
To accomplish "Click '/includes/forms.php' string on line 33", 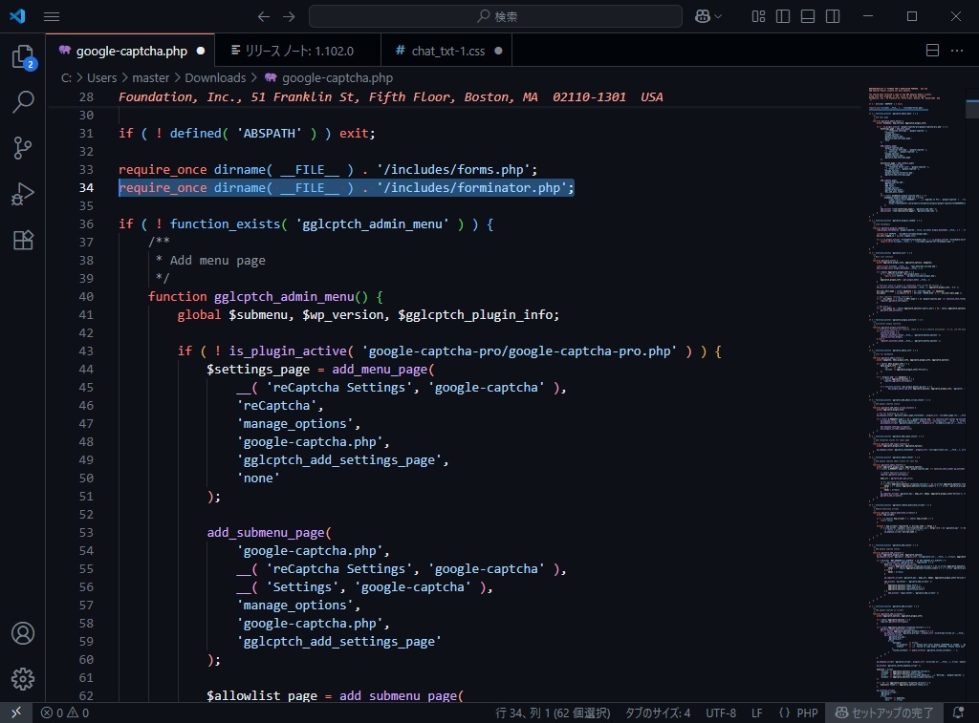I will [x=456, y=170].
